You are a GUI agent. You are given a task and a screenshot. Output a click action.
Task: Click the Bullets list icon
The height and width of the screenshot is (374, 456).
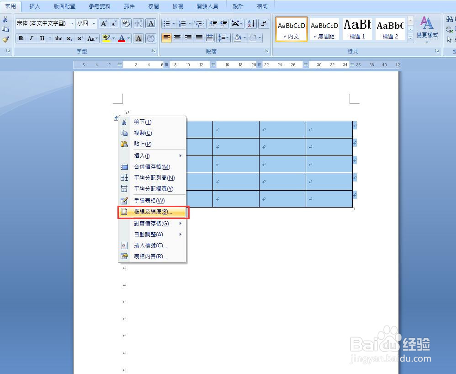pos(167,24)
